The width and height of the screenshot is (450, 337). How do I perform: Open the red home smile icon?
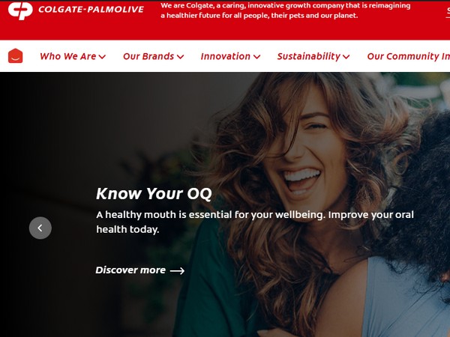[16, 55]
